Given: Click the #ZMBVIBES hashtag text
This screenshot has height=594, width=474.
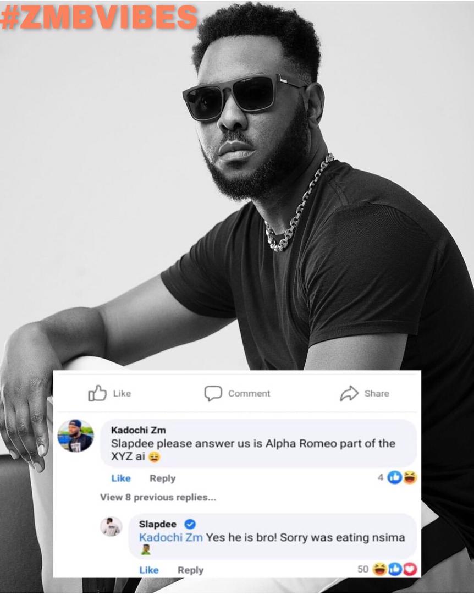Looking at the screenshot, I should [x=99, y=17].
